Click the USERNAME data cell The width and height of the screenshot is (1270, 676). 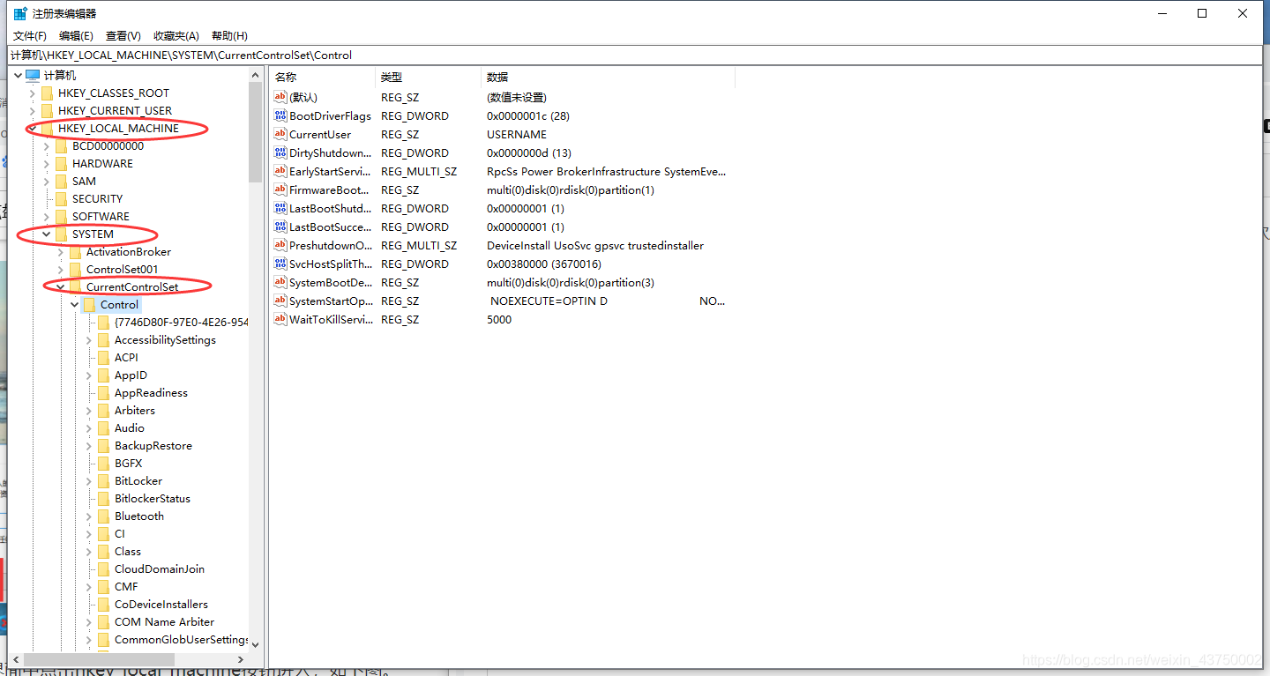[517, 134]
